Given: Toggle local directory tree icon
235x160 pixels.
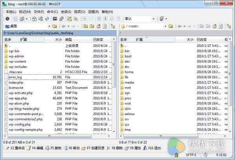Looking at the screenshot, I should tap(113, 26).
